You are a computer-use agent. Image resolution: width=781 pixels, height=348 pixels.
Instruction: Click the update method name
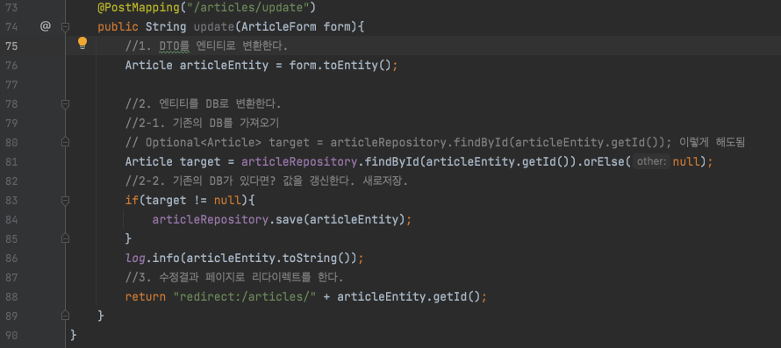213,26
